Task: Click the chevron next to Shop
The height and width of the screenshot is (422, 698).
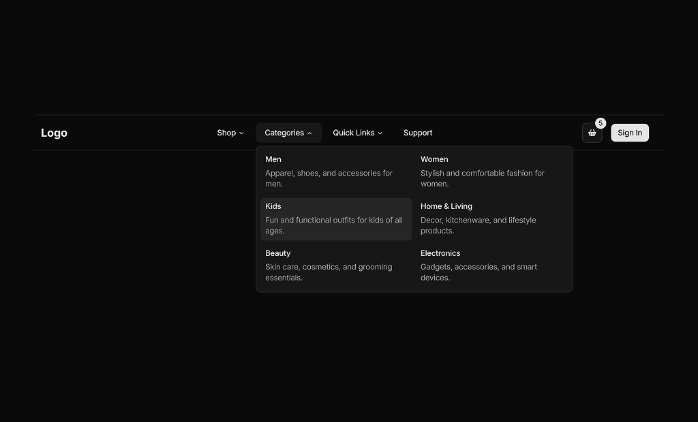Action: pyautogui.click(x=241, y=133)
